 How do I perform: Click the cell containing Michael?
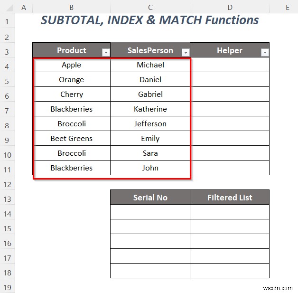coord(150,65)
